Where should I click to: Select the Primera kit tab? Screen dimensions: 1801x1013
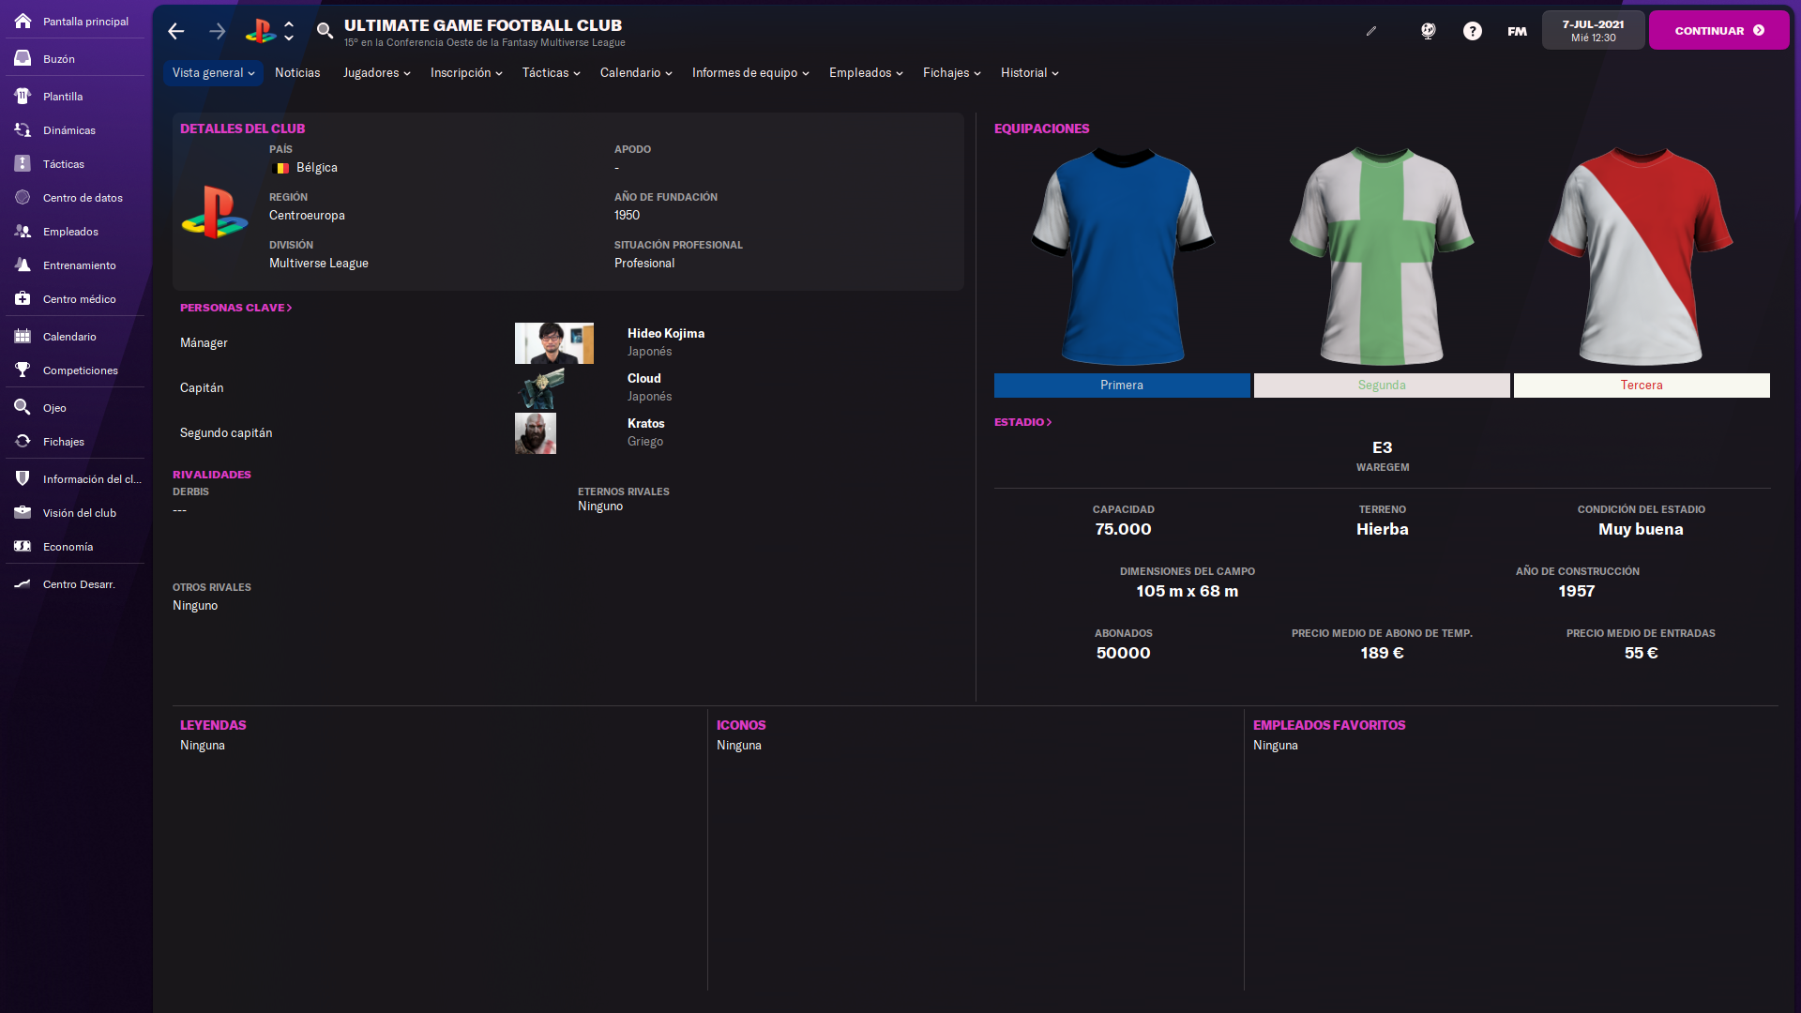pyautogui.click(x=1122, y=386)
